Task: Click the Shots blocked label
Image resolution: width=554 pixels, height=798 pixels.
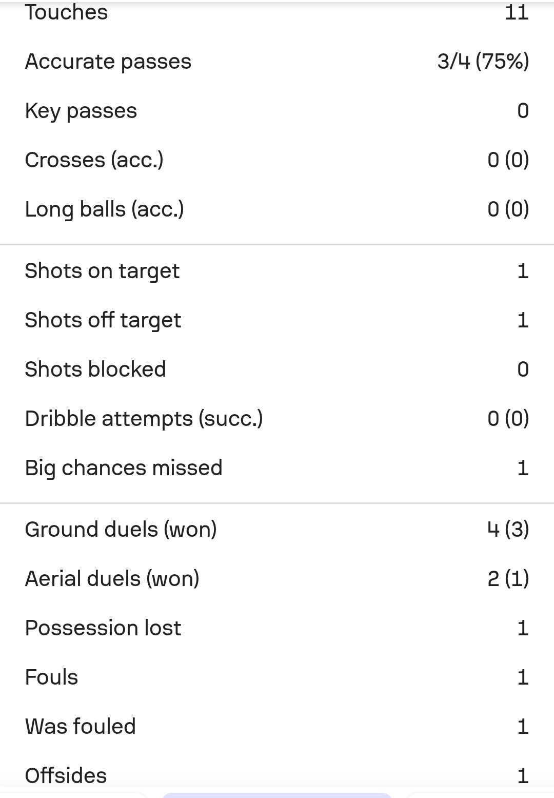Action: point(95,369)
